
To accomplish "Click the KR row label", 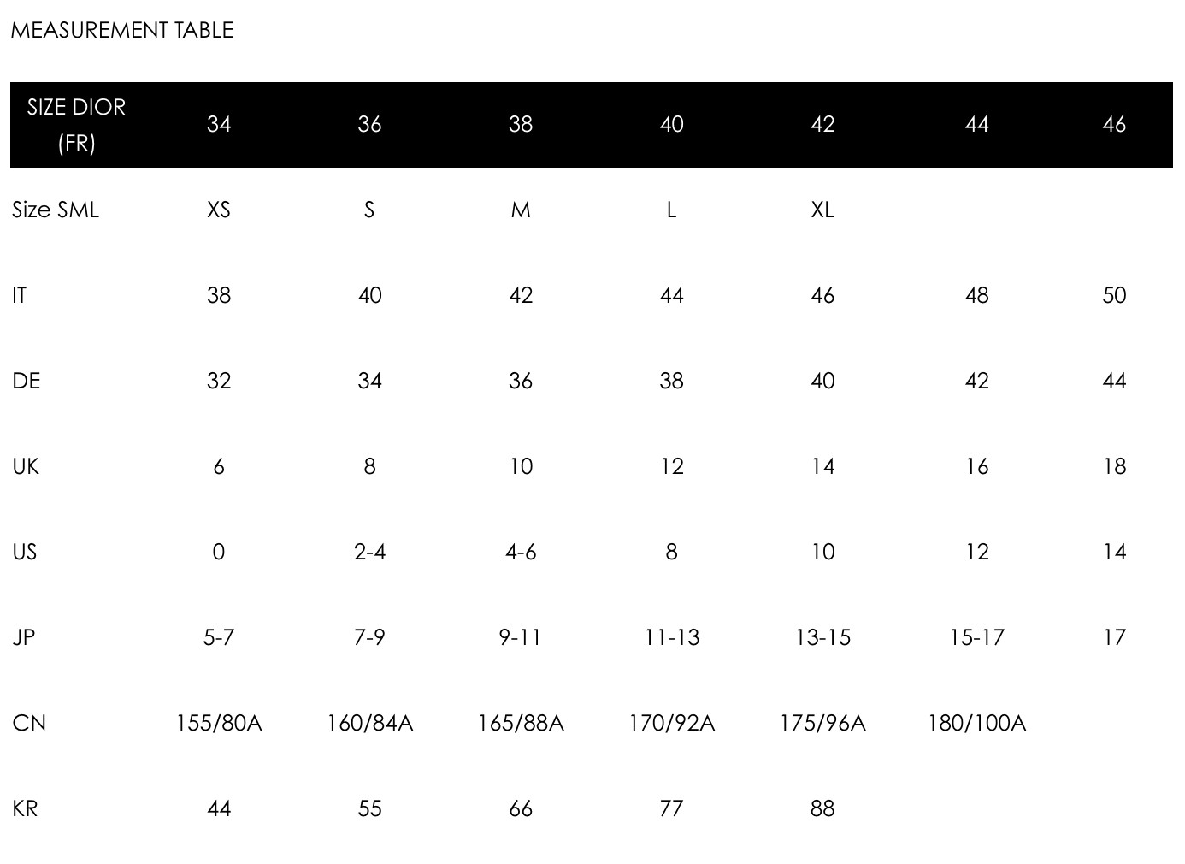I will pos(26,808).
